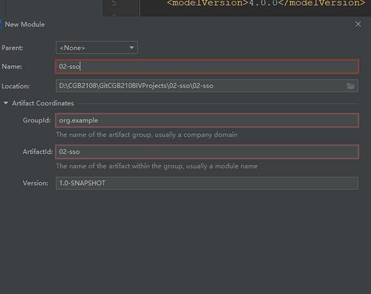
Task: Close the New Module dialog
Action: (x=358, y=24)
